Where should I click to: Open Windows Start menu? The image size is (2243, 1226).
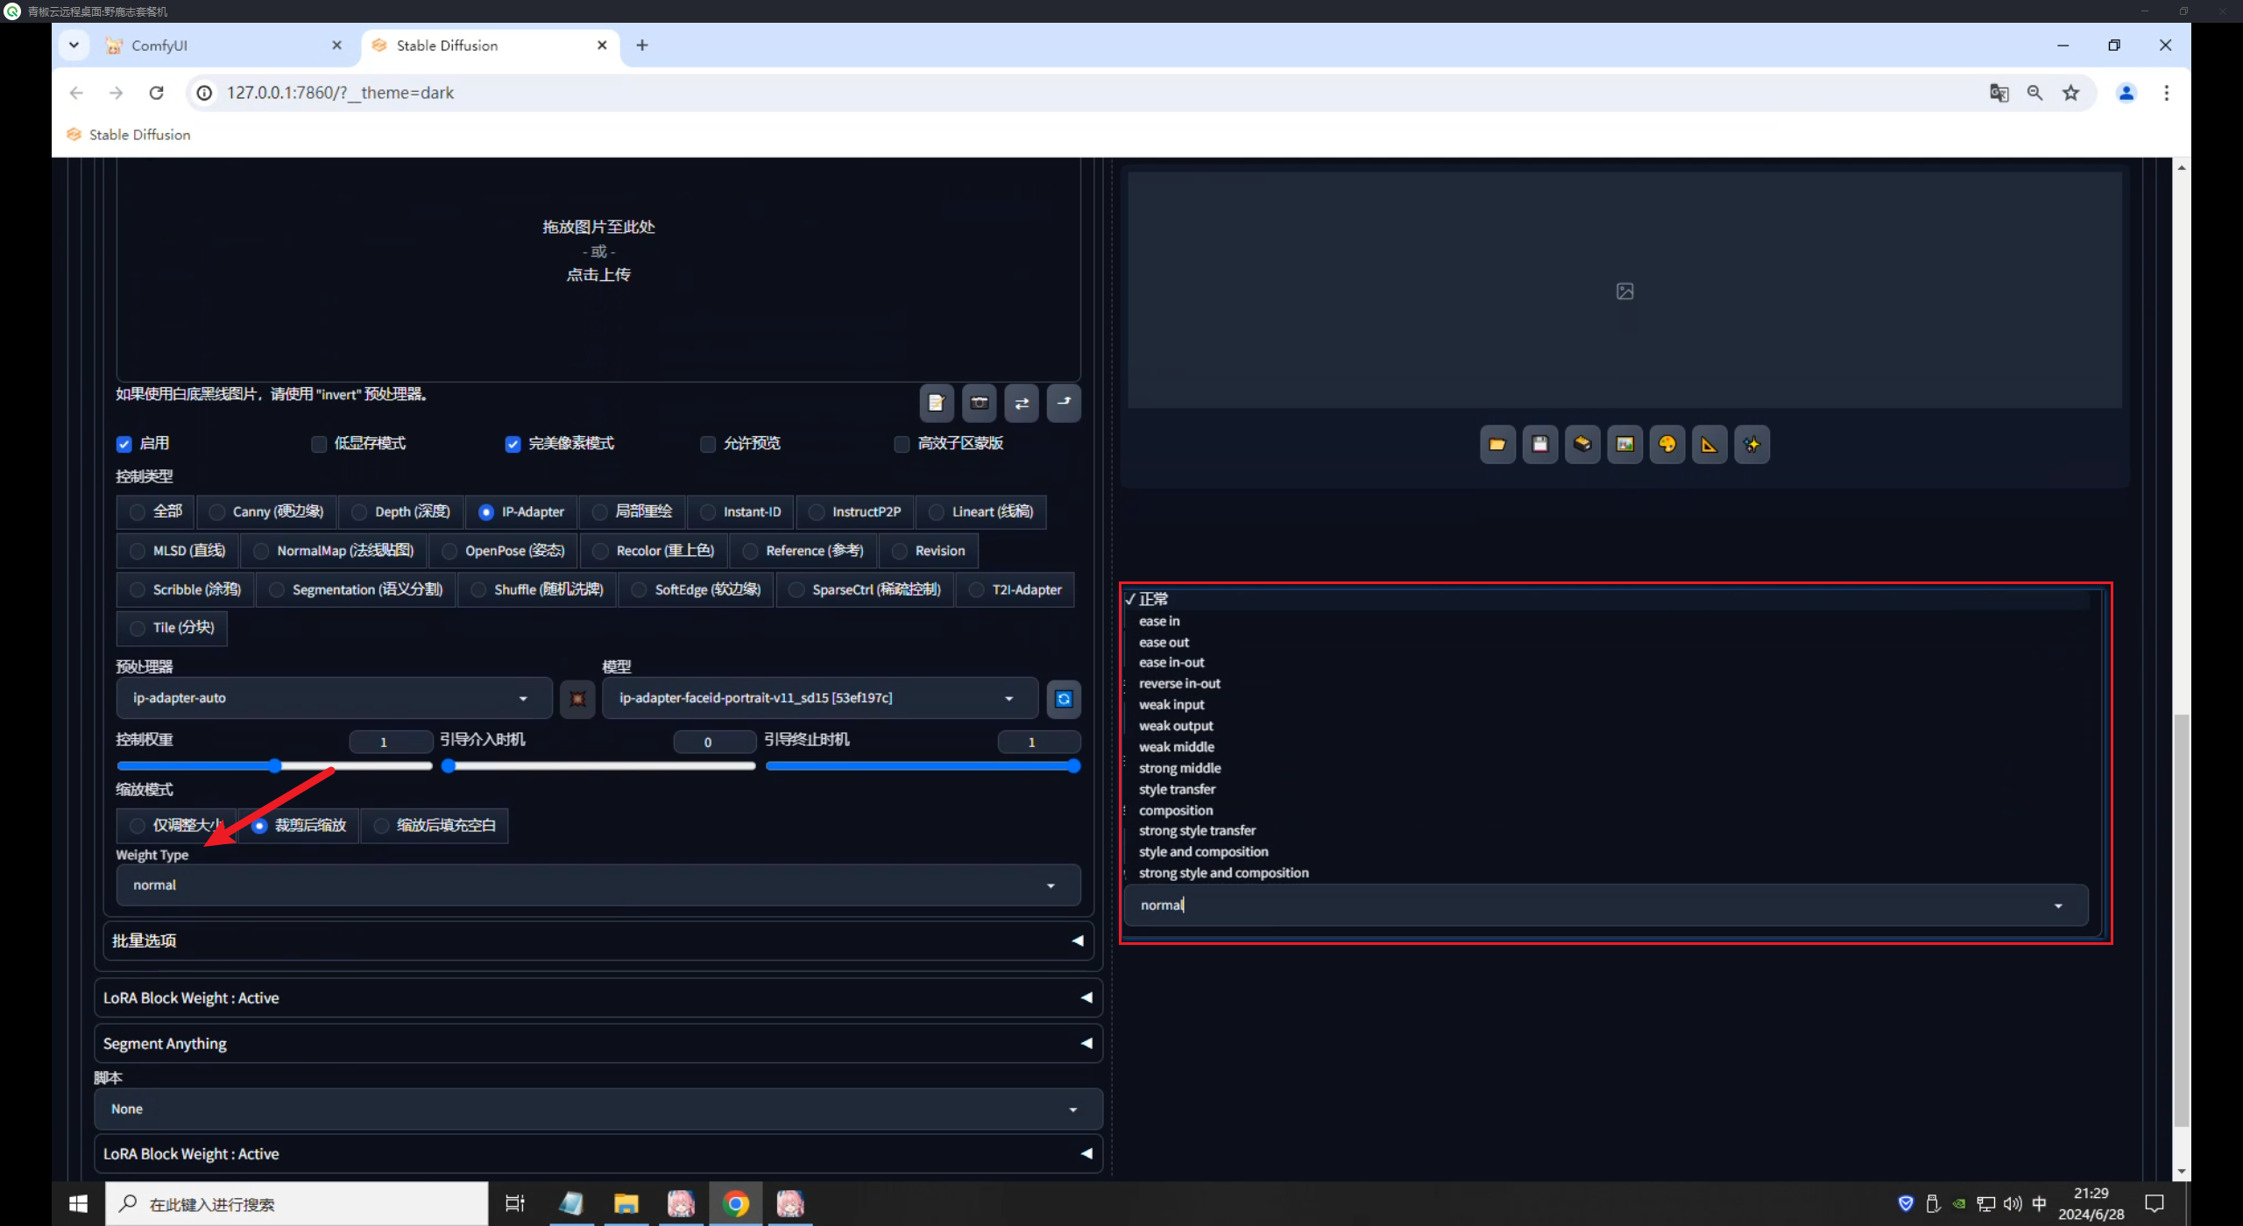click(x=78, y=1204)
